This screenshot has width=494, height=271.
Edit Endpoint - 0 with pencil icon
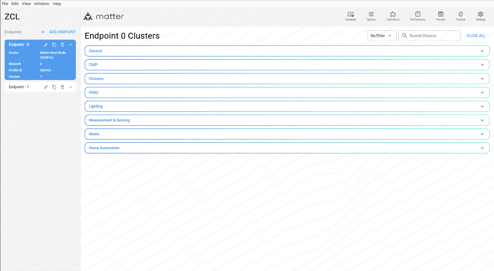point(46,45)
